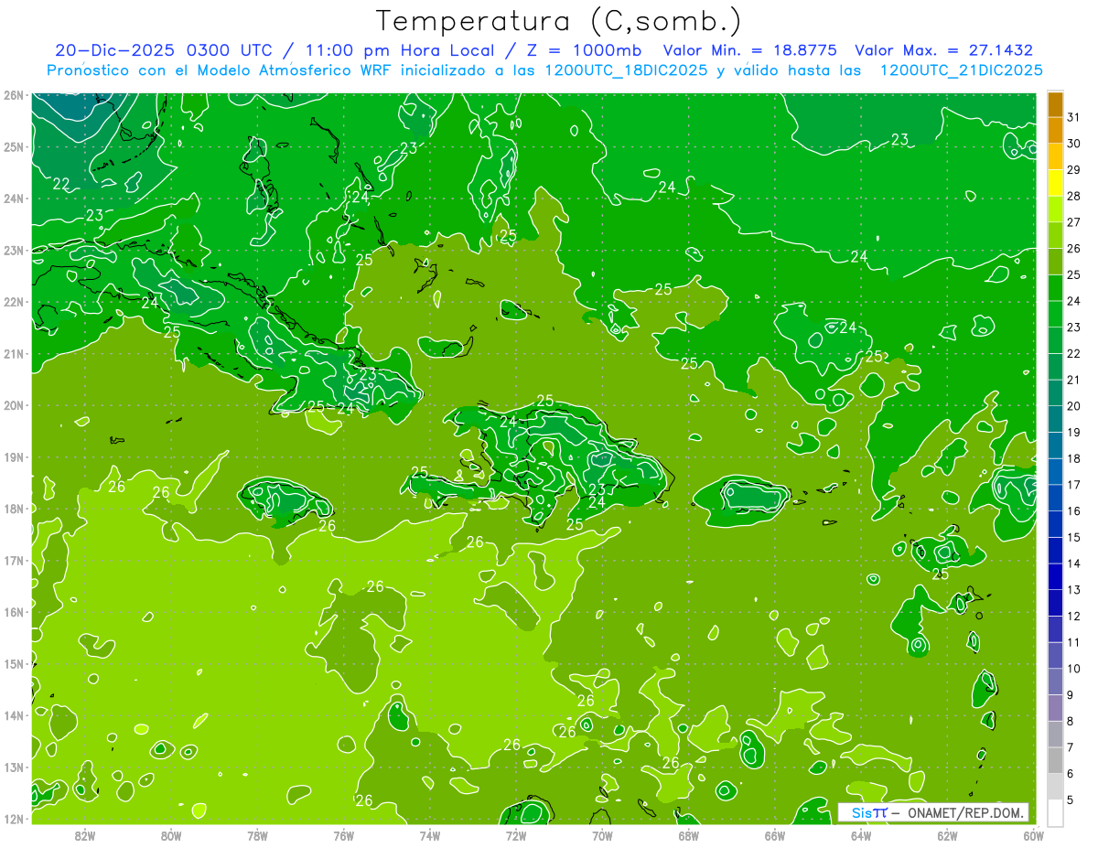Select the "1200UTC_18DIC2025" initialization time text
The width and height of the screenshot is (1098, 848).
[x=626, y=70]
